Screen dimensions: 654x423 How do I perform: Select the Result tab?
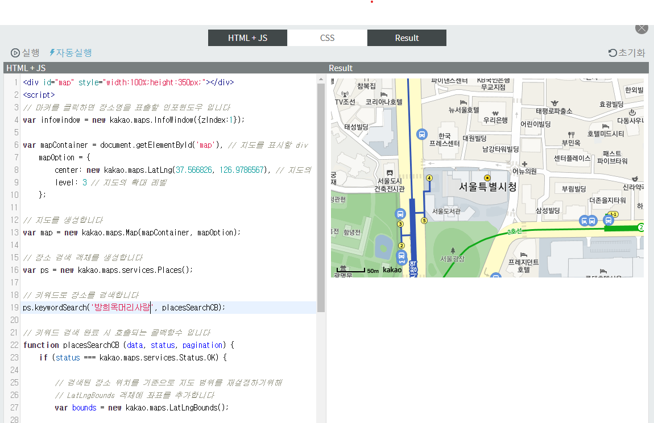click(x=407, y=38)
